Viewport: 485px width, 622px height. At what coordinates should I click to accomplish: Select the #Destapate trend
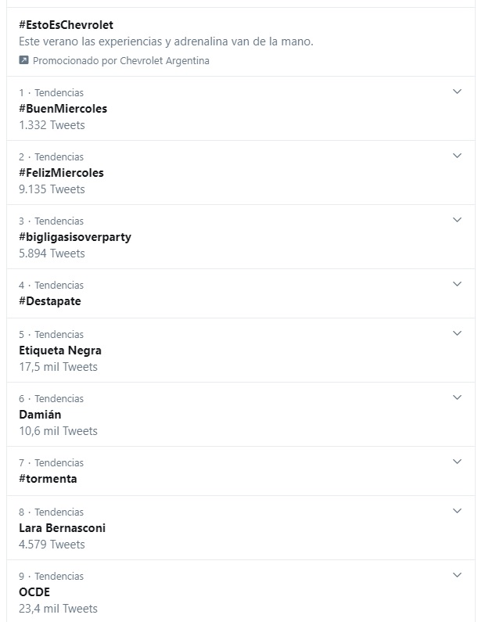point(50,301)
